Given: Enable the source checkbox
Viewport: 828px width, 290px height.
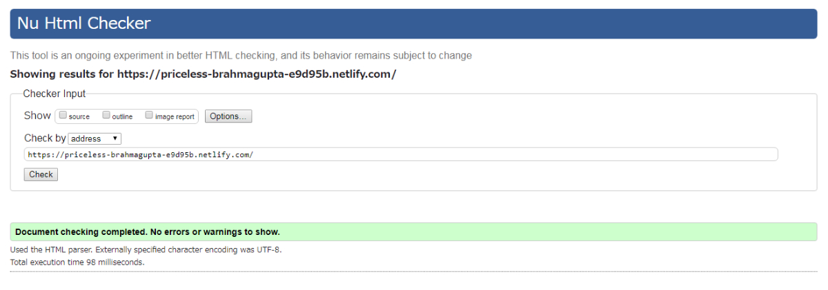Looking at the screenshot, I should (63, 116).
